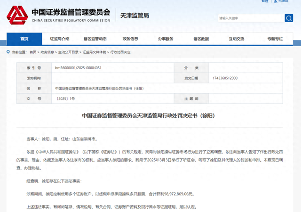Select the date value 1743360512000

coord(225,78)
